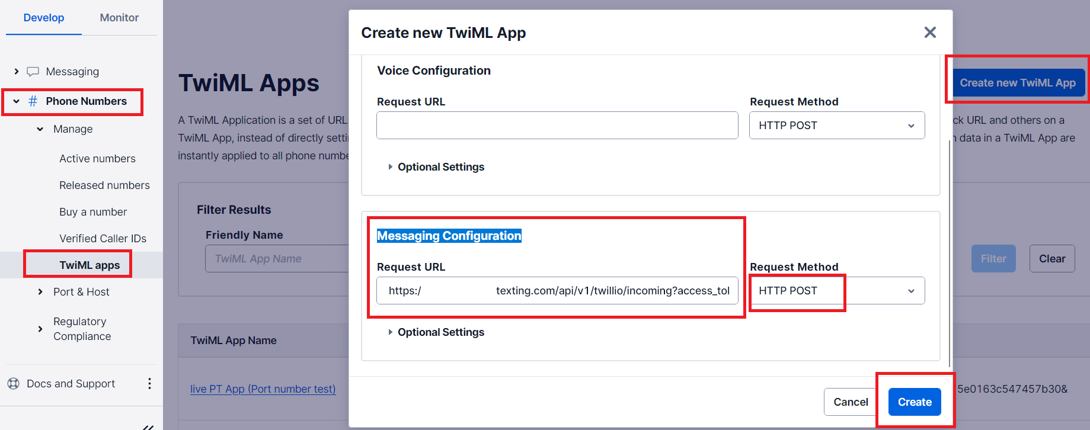The height and width of the screenshot is (430, 1090).
Task: Open Verified Caller IDs page
Action: tap(103, 239)
